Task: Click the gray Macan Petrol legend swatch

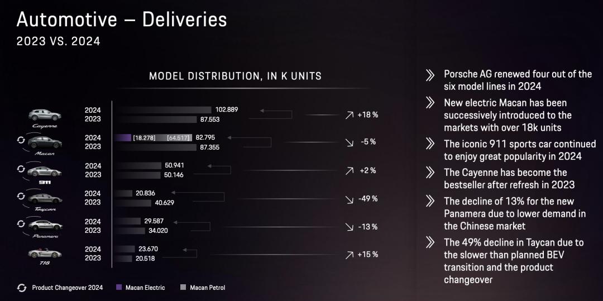Action: 183,288
